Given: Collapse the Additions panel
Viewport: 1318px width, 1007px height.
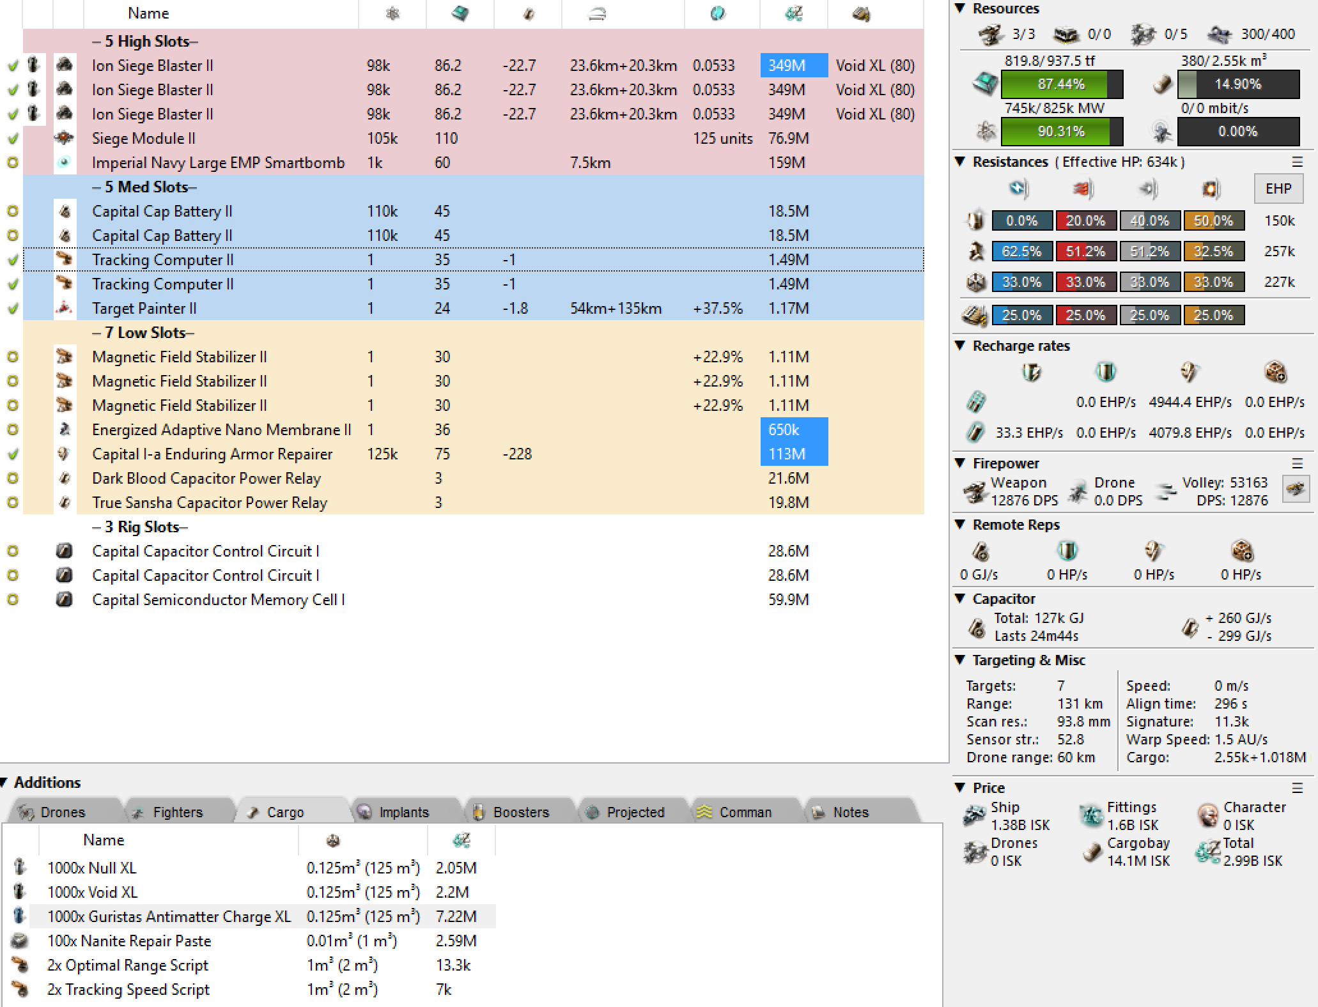Looking at the screenshot, I should [x=4, y=782].
